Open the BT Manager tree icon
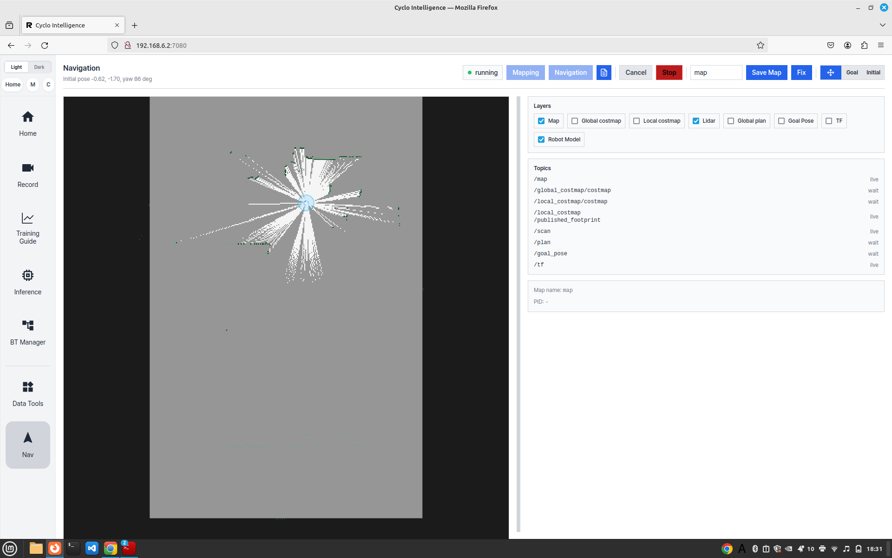 tap(28, 325)
